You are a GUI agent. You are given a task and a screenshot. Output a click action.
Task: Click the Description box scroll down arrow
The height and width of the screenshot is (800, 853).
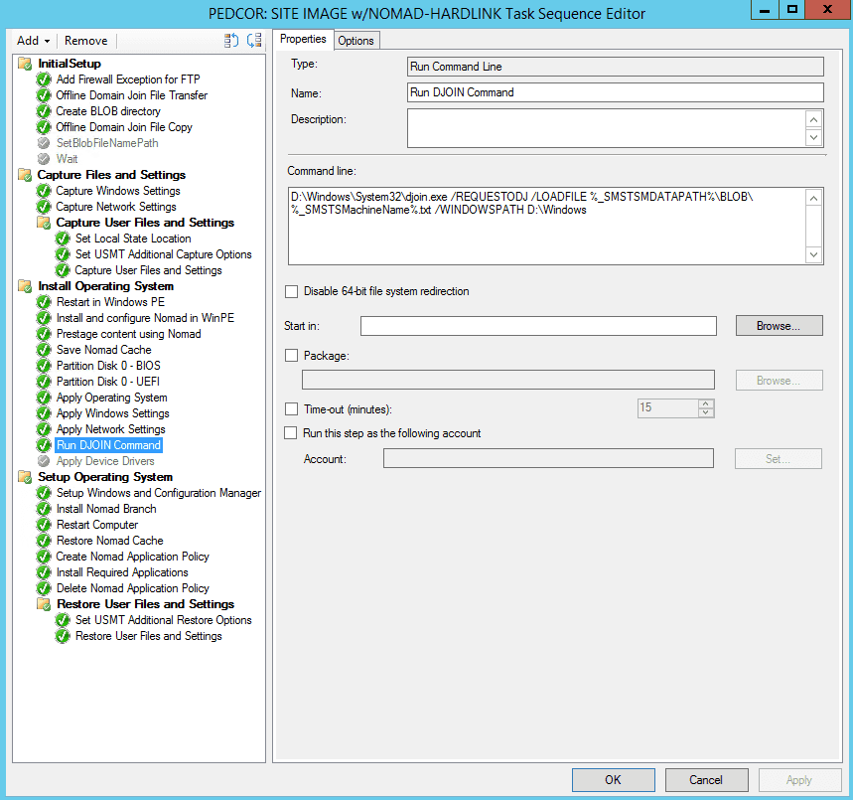(813, 137)
